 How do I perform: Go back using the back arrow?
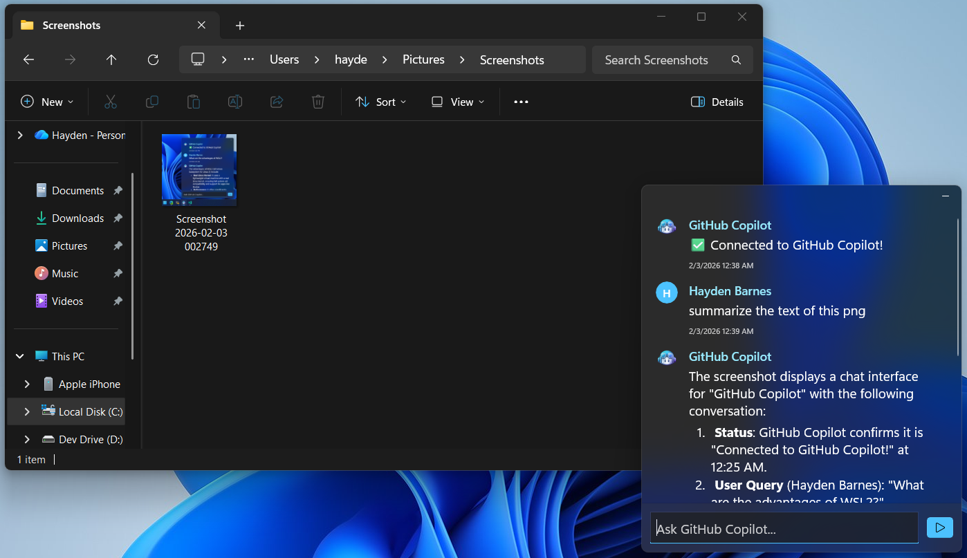(x=28, y=59)
